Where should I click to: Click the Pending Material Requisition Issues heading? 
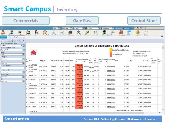click(x=75, y=51)
